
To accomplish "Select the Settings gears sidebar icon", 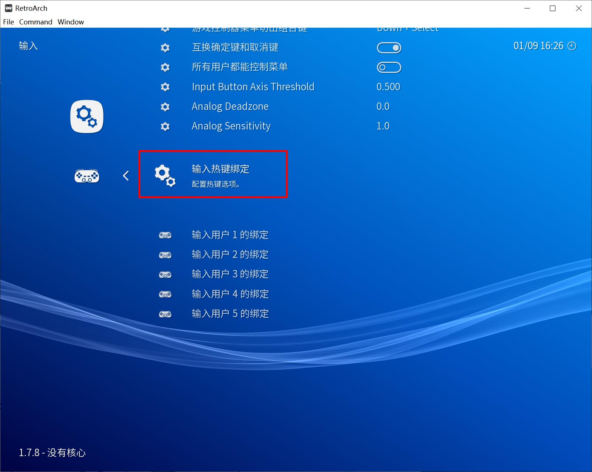I will 87,117.
